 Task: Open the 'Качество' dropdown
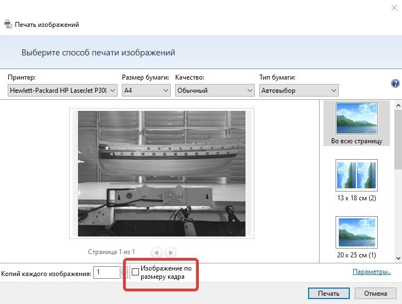[x=215, y=91]
